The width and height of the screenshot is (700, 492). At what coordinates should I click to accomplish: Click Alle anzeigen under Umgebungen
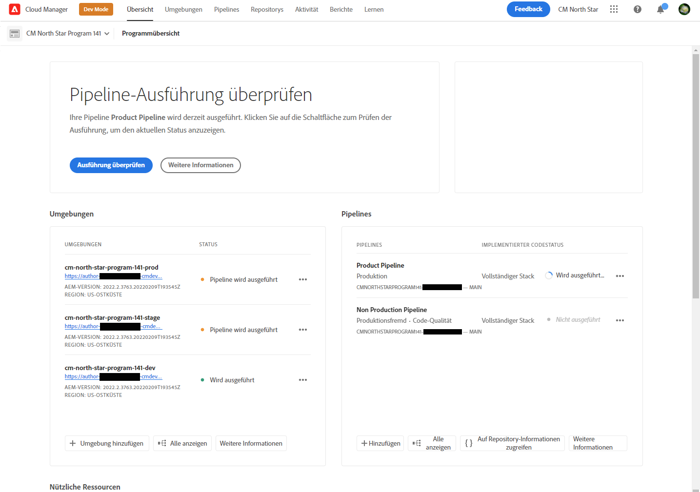point(182,443)
